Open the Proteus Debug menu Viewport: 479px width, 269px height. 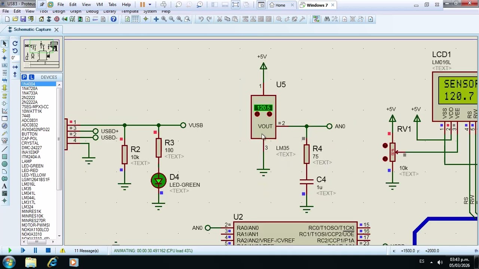(92, 12)
